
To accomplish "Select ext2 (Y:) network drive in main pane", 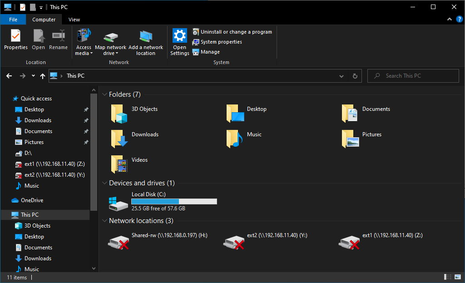I will [265, 242].
